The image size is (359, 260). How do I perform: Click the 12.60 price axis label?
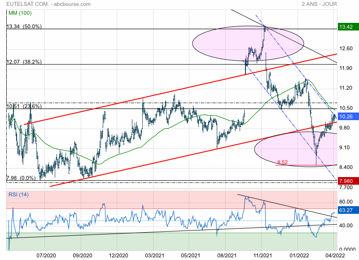click(346, 48)
